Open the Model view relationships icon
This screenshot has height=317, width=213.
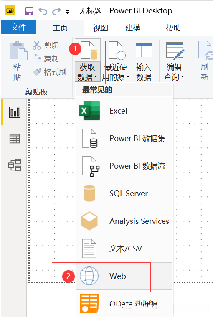[x=15, y=165]
